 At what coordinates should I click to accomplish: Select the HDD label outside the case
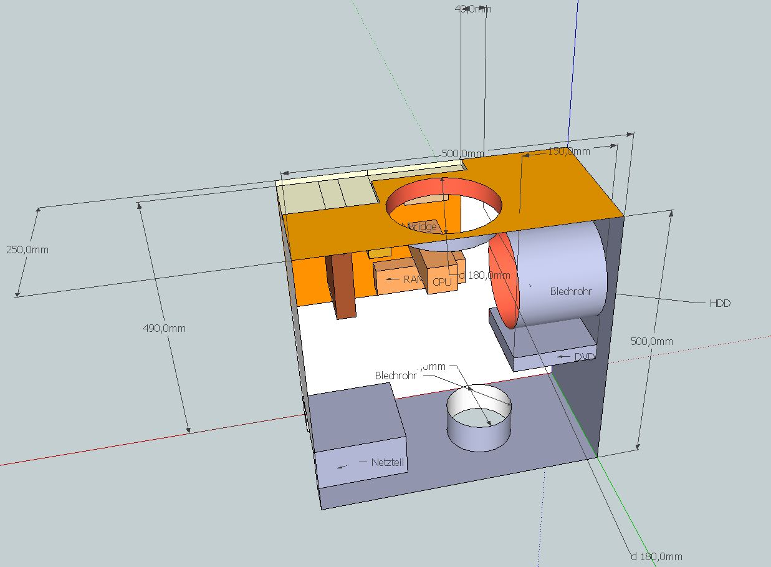pos(719,304)
